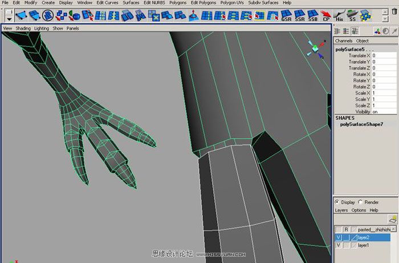
Task: Open the Subdiv Surfaces menu
Action: [263, 3]
